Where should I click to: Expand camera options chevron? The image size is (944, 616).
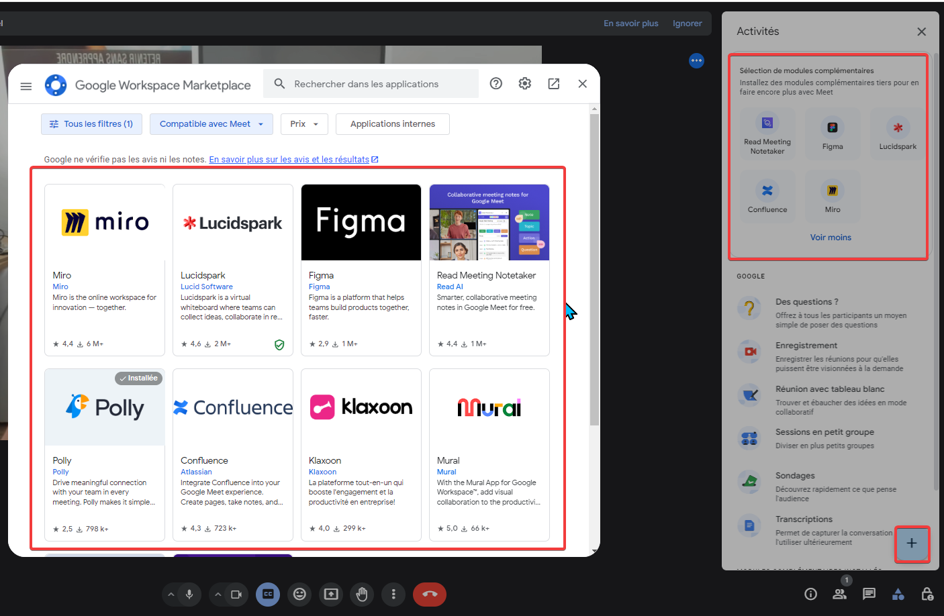pos(218,595)
